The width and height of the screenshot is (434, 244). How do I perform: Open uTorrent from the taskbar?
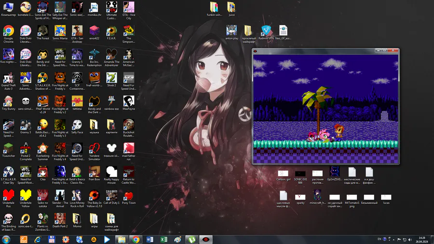(x=192, y=240)
